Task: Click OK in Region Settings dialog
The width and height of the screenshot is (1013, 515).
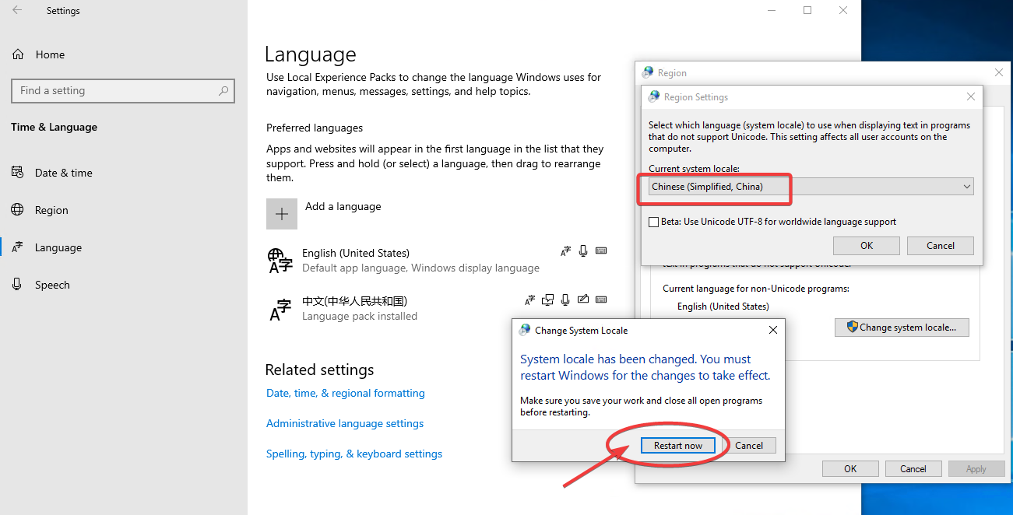Action: tap(867, 246)
